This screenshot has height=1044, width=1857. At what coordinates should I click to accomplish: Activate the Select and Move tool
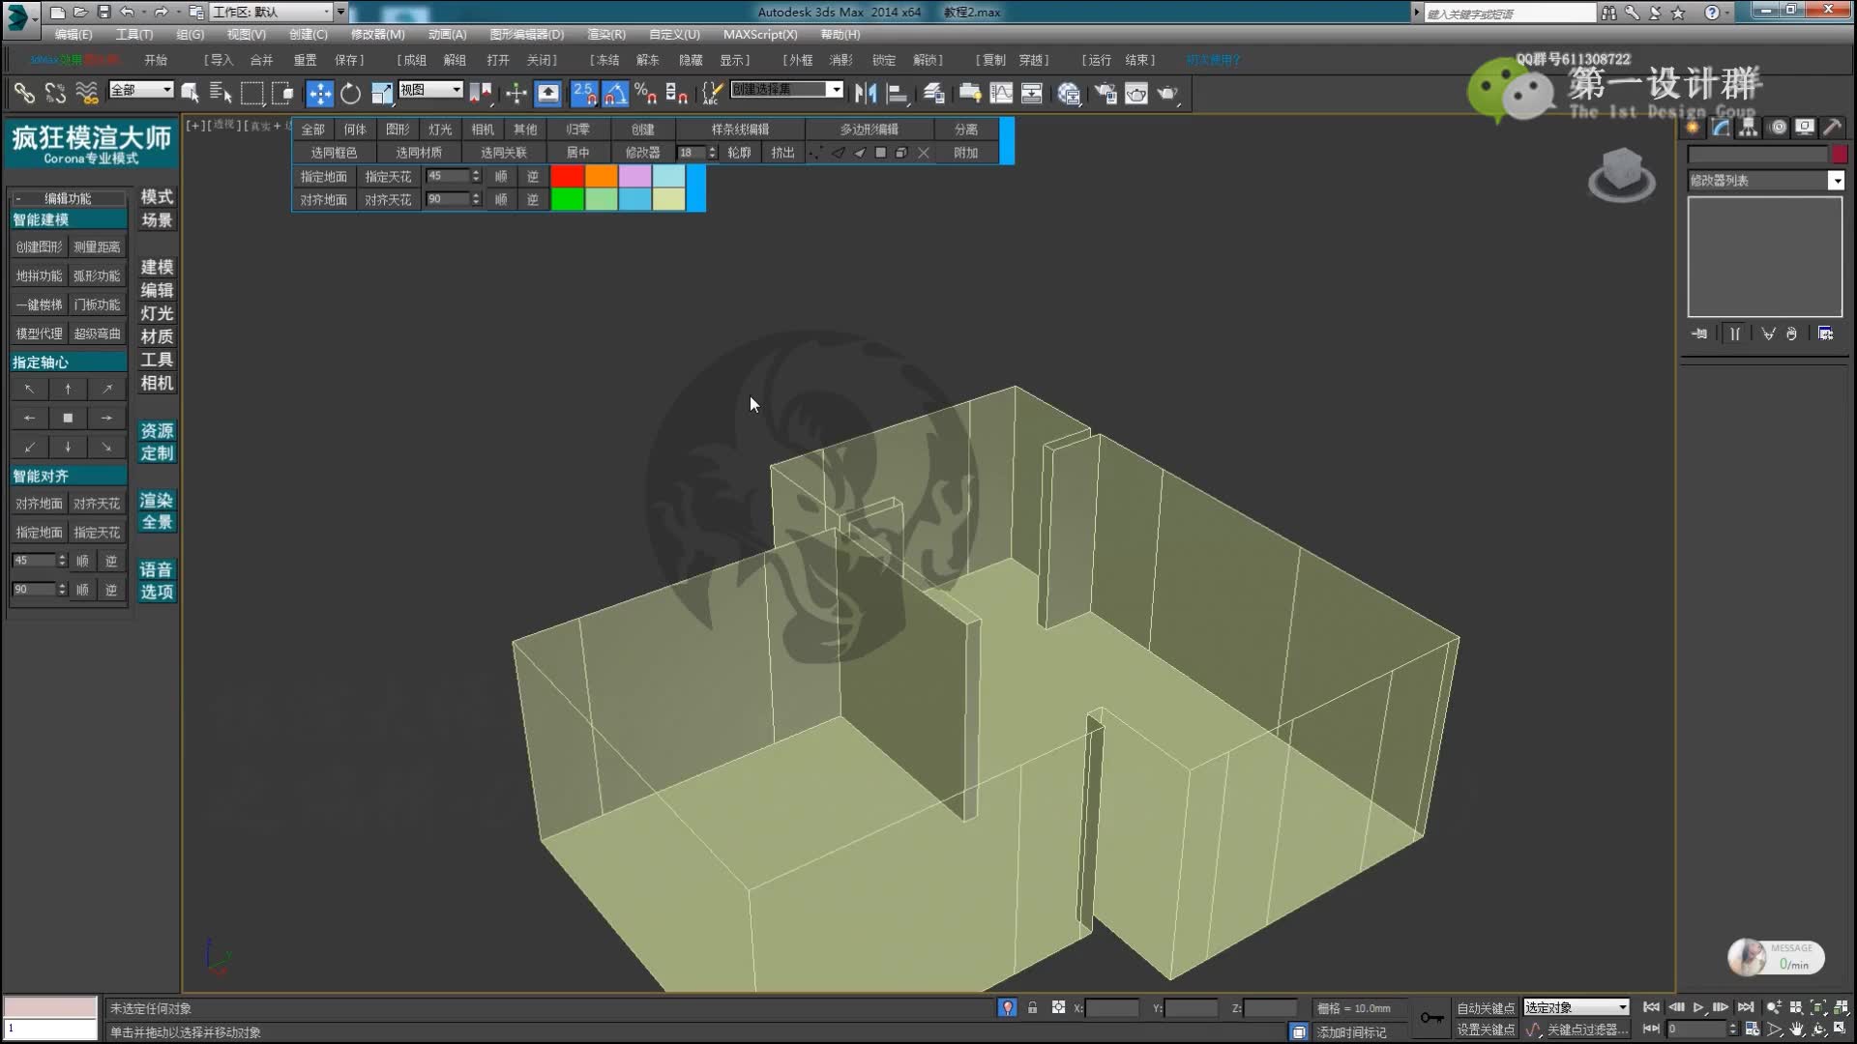pos(319,93)
